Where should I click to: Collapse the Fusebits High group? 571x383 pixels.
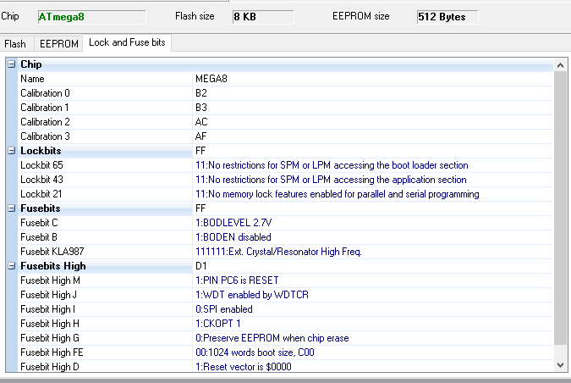[11, 266]
